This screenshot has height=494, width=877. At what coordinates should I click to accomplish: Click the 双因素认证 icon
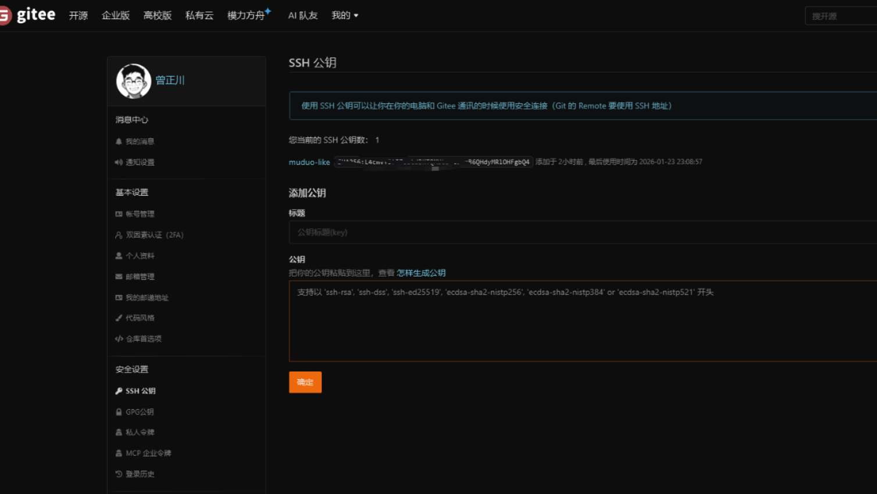(x=119, y=235)
